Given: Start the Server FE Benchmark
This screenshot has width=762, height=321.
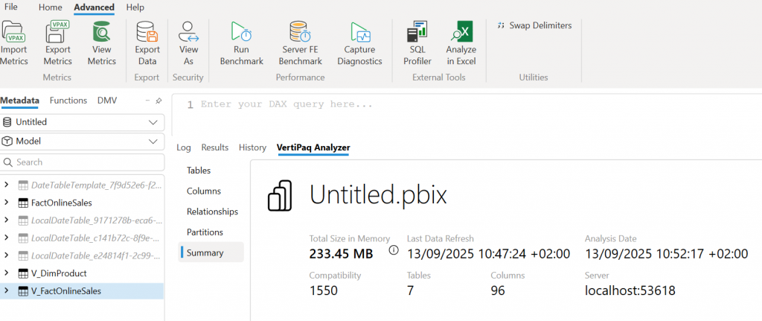Looking at the screenshot, I should click(301, 34).
